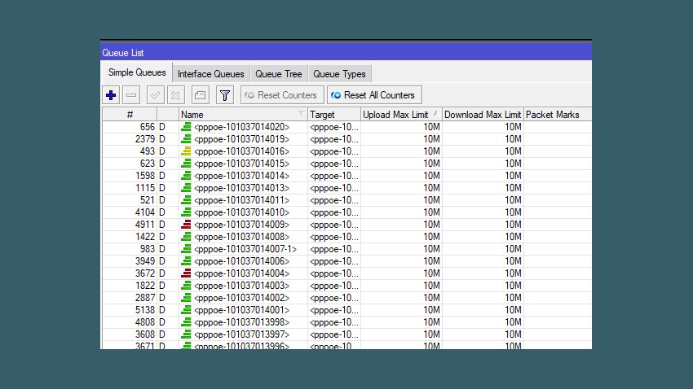Screen dimensions: 693x389
Task: Click green queue icon of pppoe-101037014003
Action: (x=186, y=286)
